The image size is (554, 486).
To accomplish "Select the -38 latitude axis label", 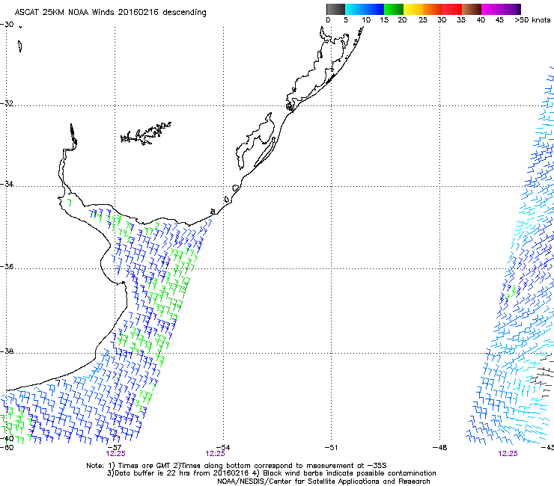I will (x=7, y=351).
